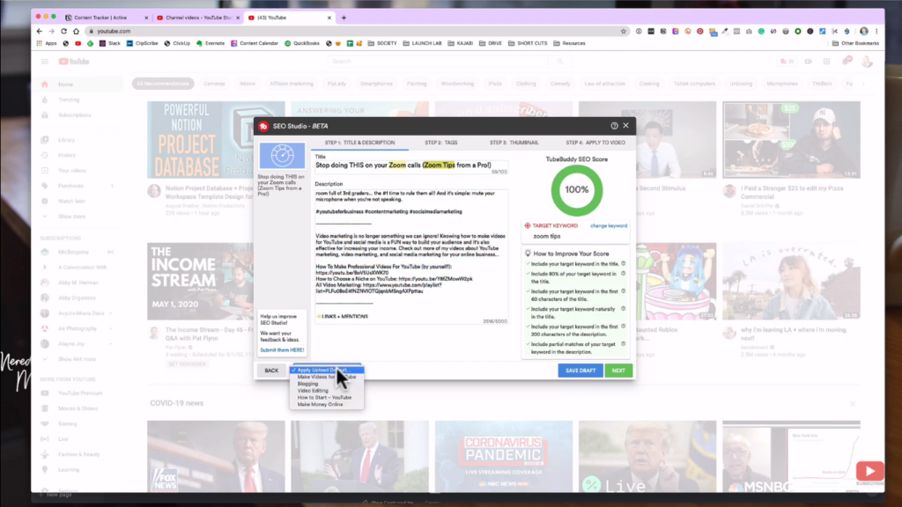Open the YouTube notifications bell

coord(847,61)
